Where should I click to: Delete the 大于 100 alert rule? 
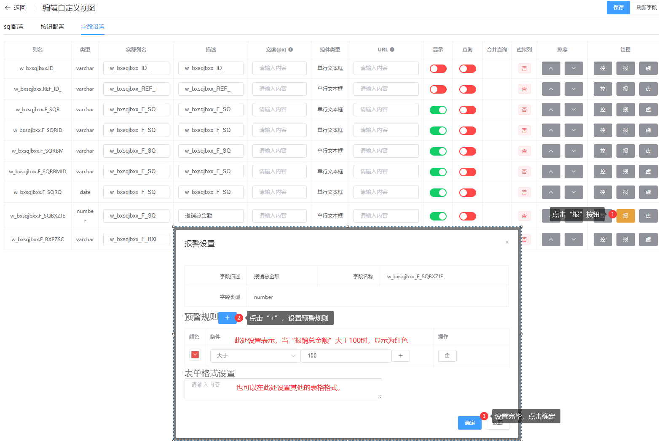[447, 356]
